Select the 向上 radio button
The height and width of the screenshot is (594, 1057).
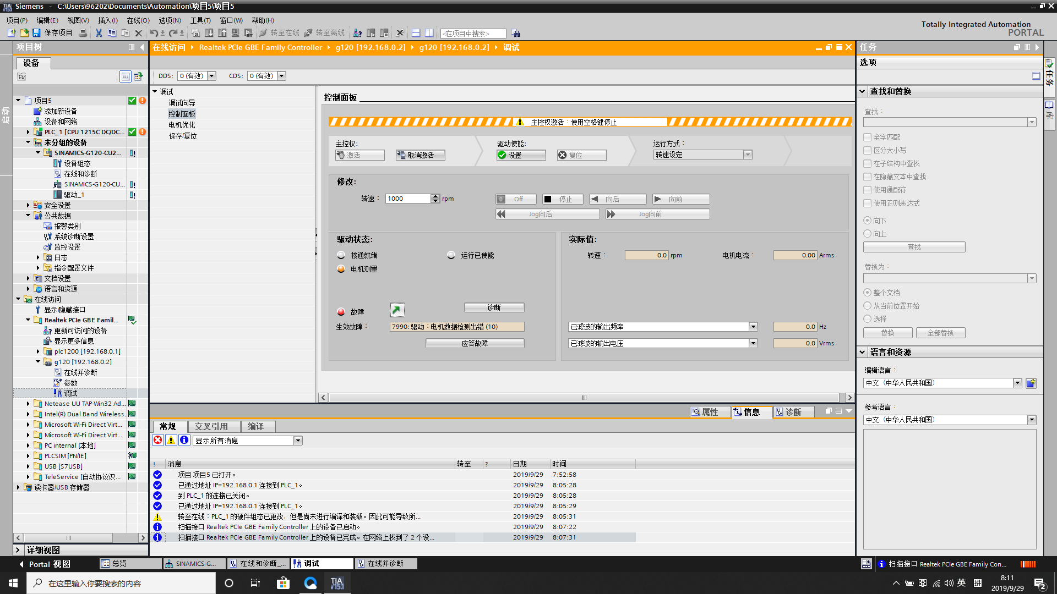coord(868,234)
